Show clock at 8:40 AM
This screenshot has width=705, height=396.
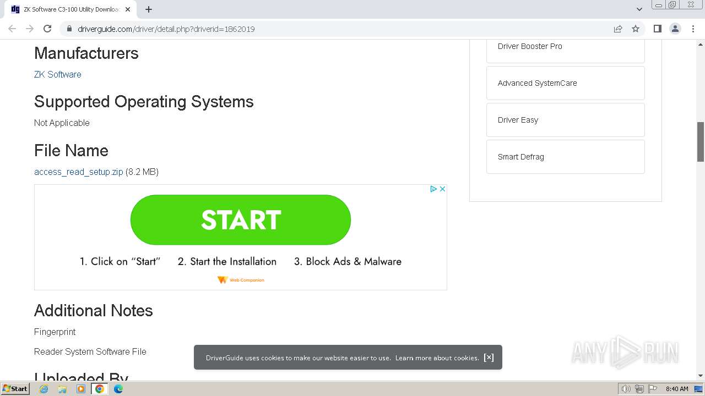(x=677, y=389)
